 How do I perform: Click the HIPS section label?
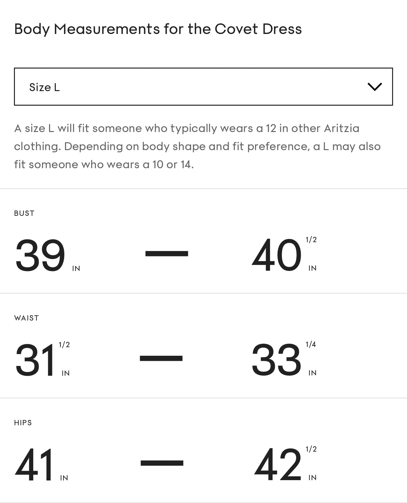pos(23,423)
